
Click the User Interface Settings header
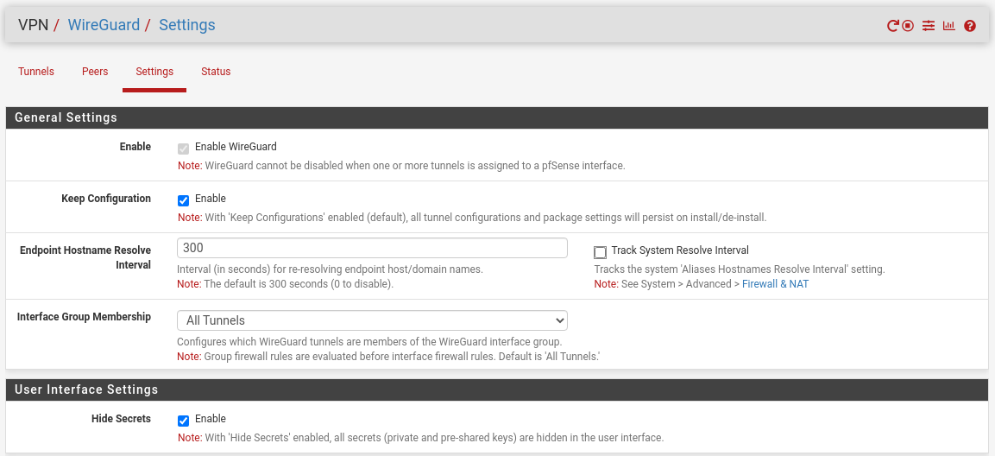click(x=497, y=389)
